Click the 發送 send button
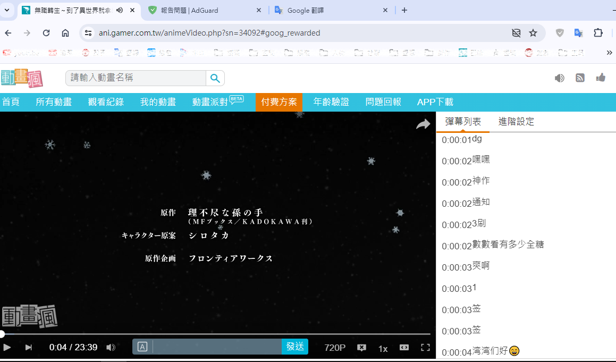 (x=295, y=347)
